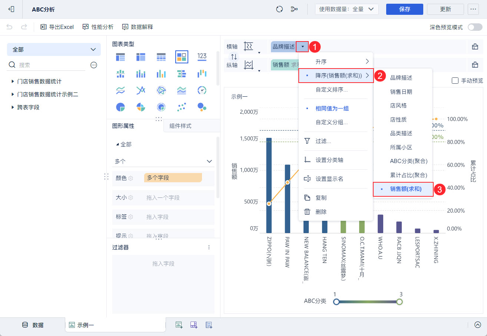Select the first table chart type icon
The image size is (487, 336).
coord(120,57)
